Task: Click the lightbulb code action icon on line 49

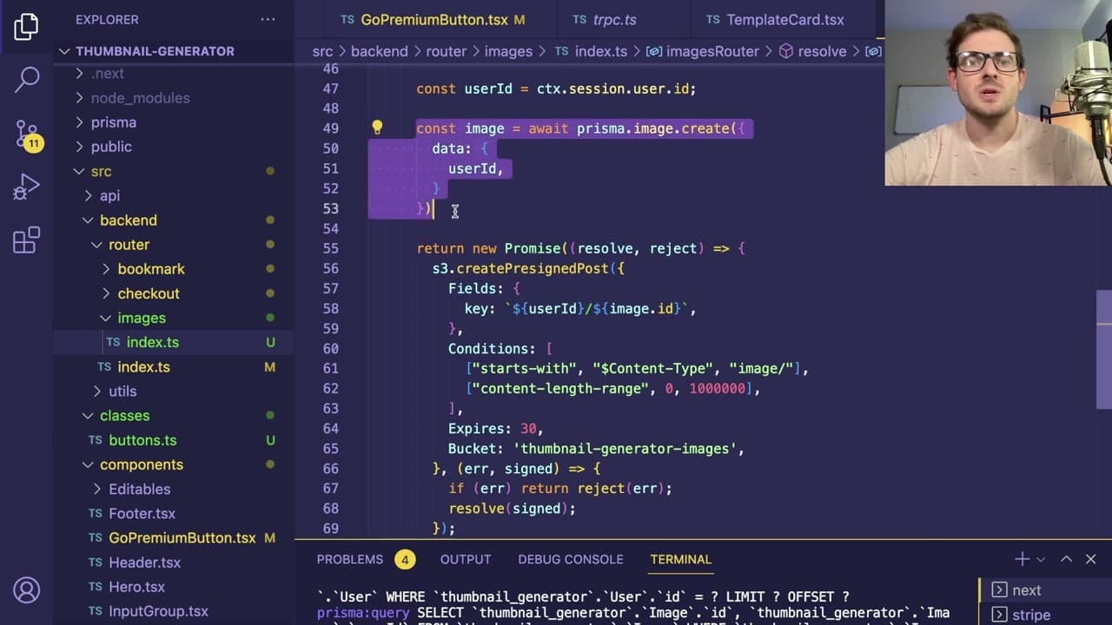Action: tap(377, 128)
